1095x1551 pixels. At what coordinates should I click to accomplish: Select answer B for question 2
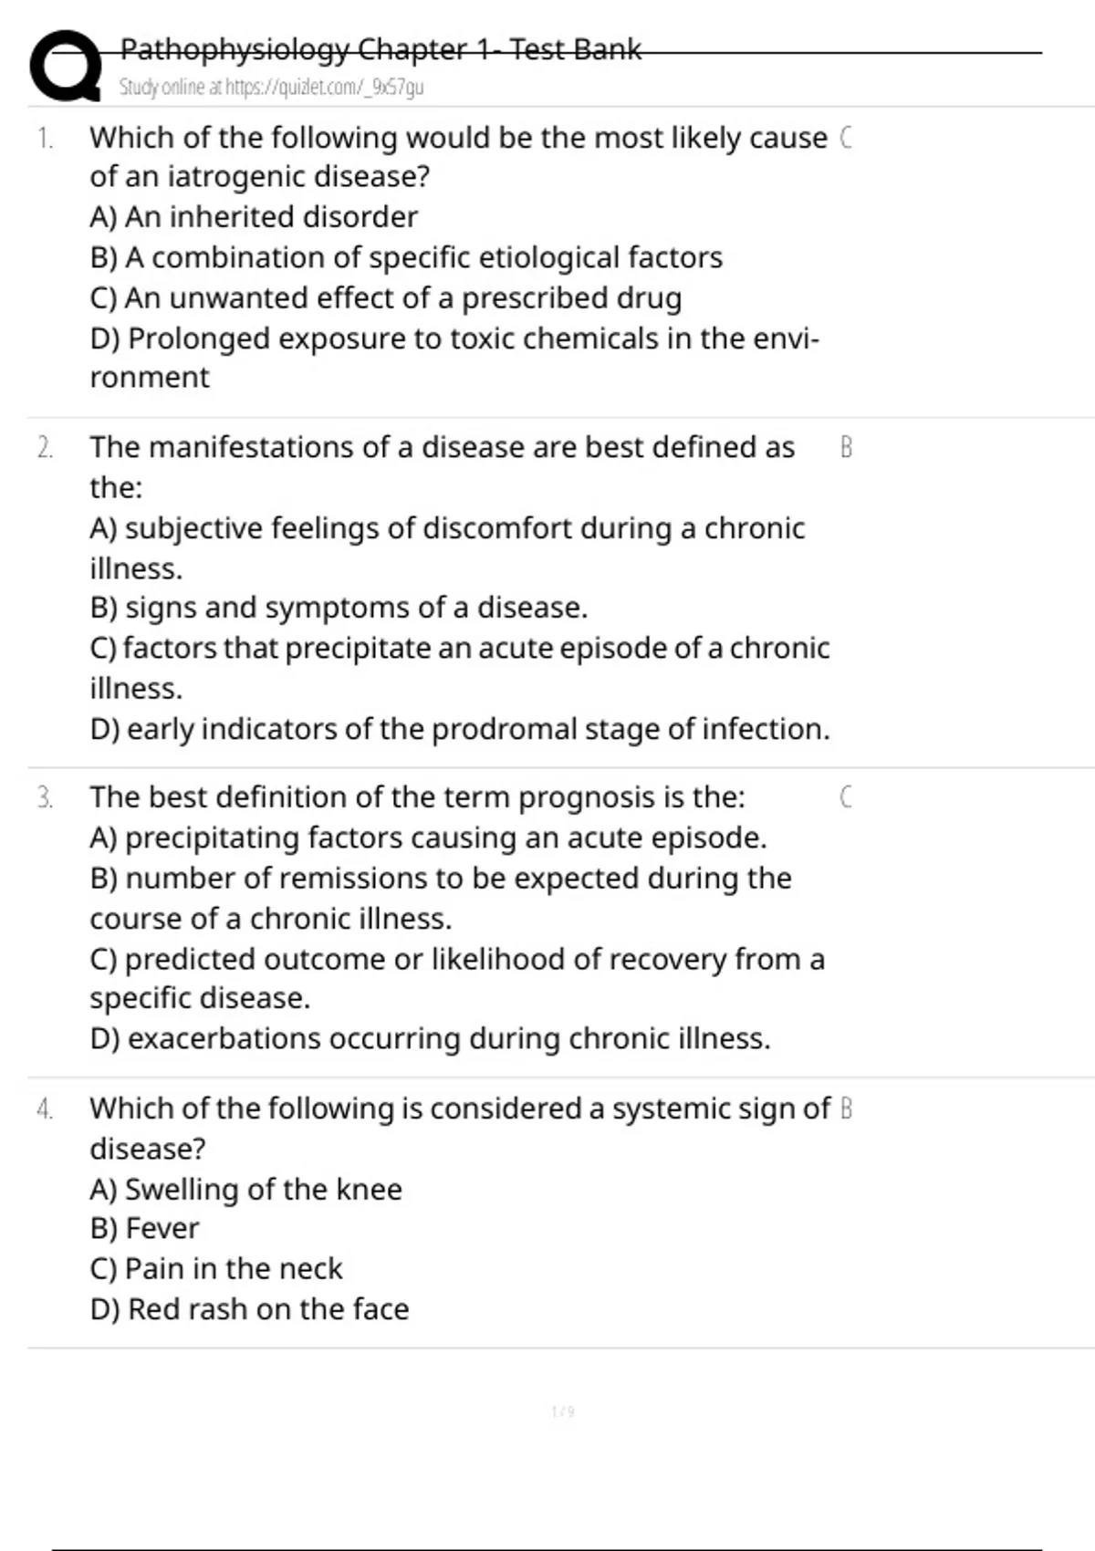[845, 447]
